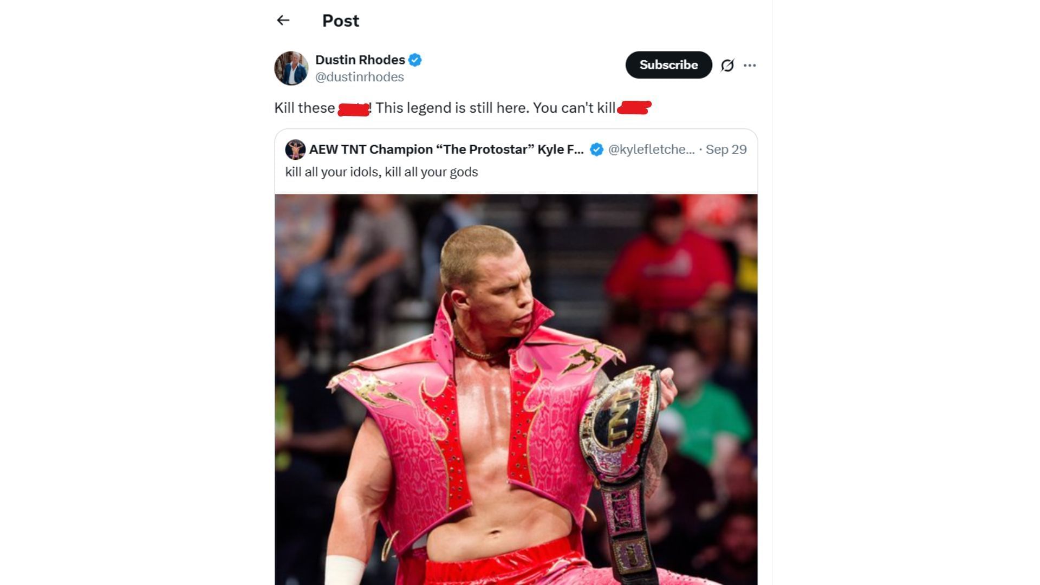Open the @kylefletche... handle in quote
The width and height of the screenshot is (1040, 585).
[651, 149]
